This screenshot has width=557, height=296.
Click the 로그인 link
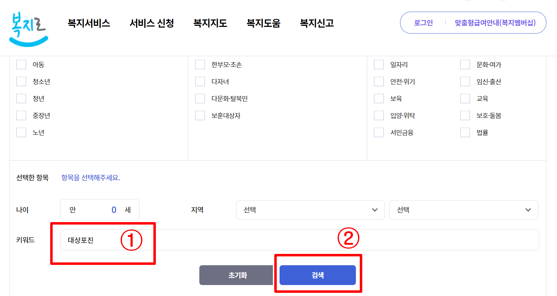click(x=423, y=22)
